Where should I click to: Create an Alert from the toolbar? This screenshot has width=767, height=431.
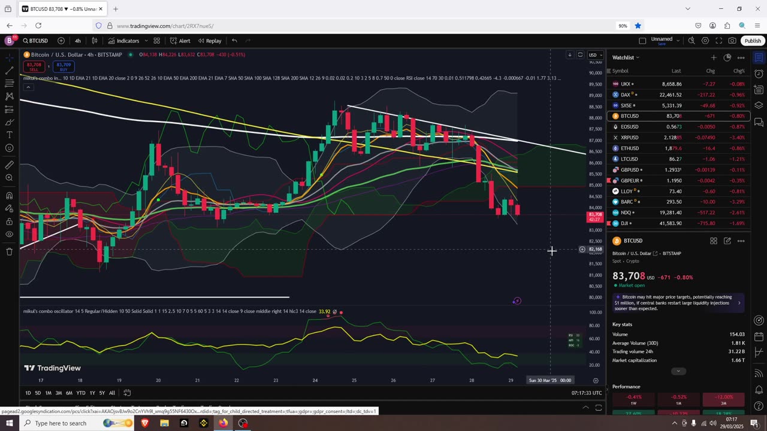[180, 41]
